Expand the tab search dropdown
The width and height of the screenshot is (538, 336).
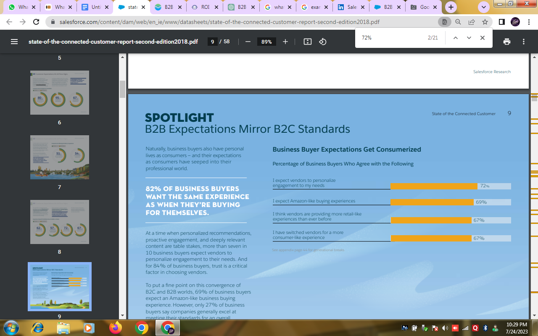(483, 7)
